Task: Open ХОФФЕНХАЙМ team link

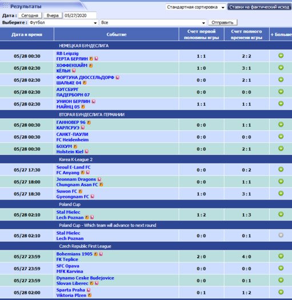Action: click(72, 66)
